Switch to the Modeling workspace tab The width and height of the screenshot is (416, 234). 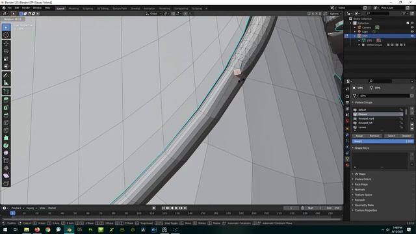(73, 8)
